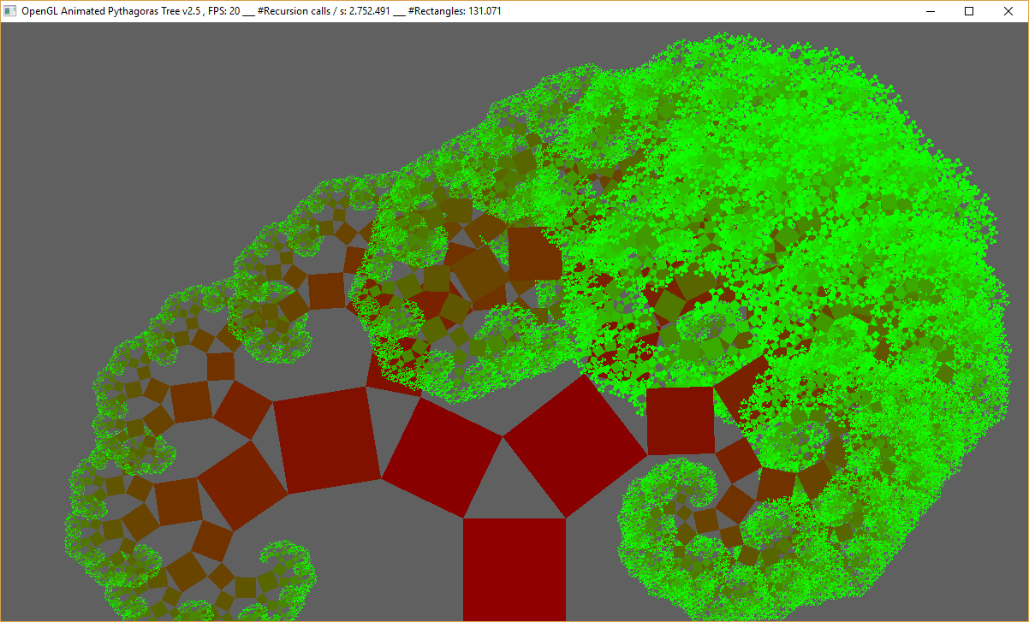This screenshot has height=622, width=1029.
Task: Click the window title text 'OpenGL Animated Pythagoras Tree'
Action: [111, 11]
